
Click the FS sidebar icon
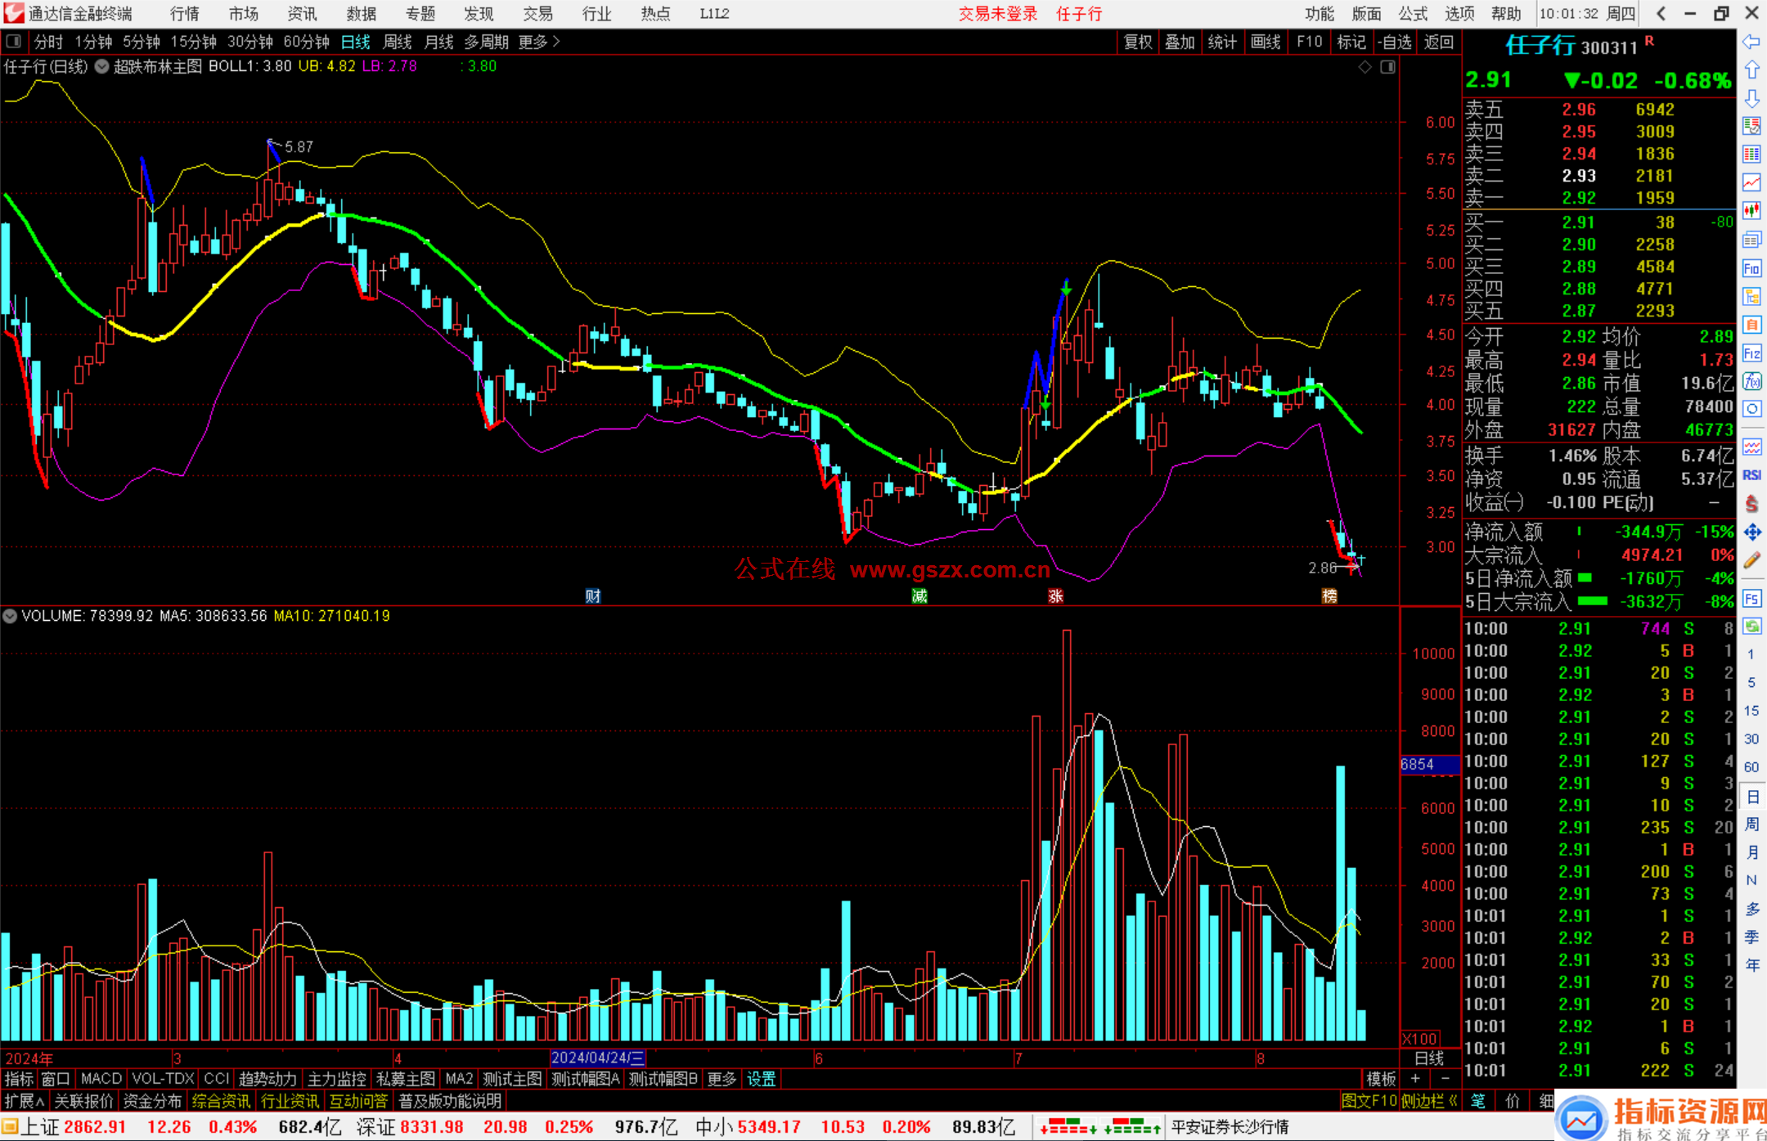(x=1751, y=598)
